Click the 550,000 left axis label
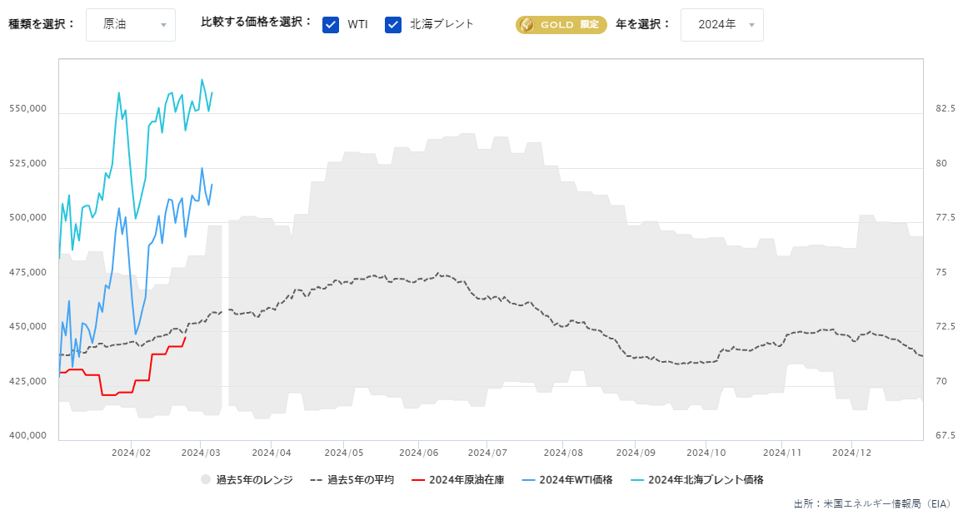The height and width of the screenshot is (515, 963). pyautogui.click(x=27, y=108)
